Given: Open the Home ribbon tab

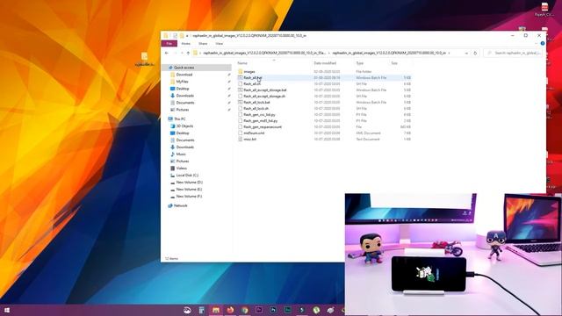Looking at the screenshot, I should point(185,43).
